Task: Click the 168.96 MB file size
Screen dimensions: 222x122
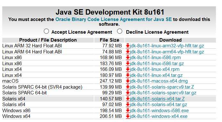Action: [111, 58]
